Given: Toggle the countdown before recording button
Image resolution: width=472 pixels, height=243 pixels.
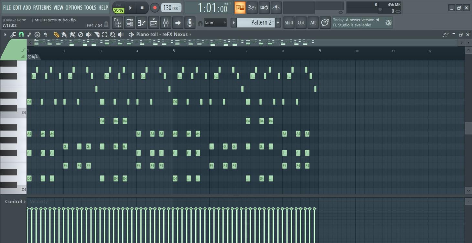Looking at the screenshot, I should tap(252, 8).
